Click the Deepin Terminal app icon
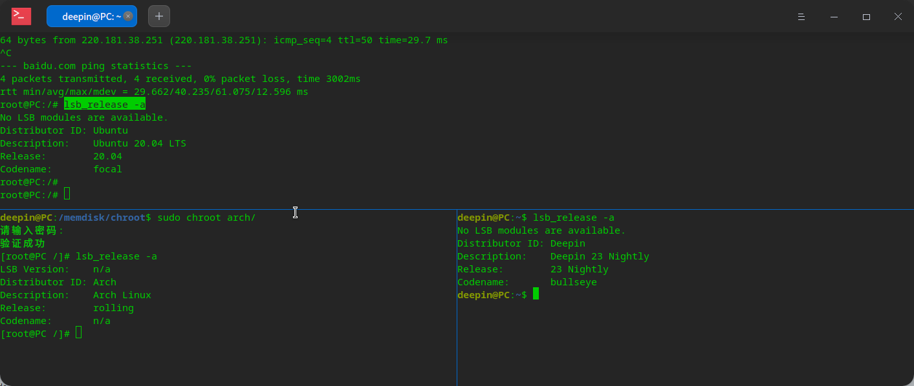The height and width of the screenshot is (386, 914). click(x=21, y=16)
